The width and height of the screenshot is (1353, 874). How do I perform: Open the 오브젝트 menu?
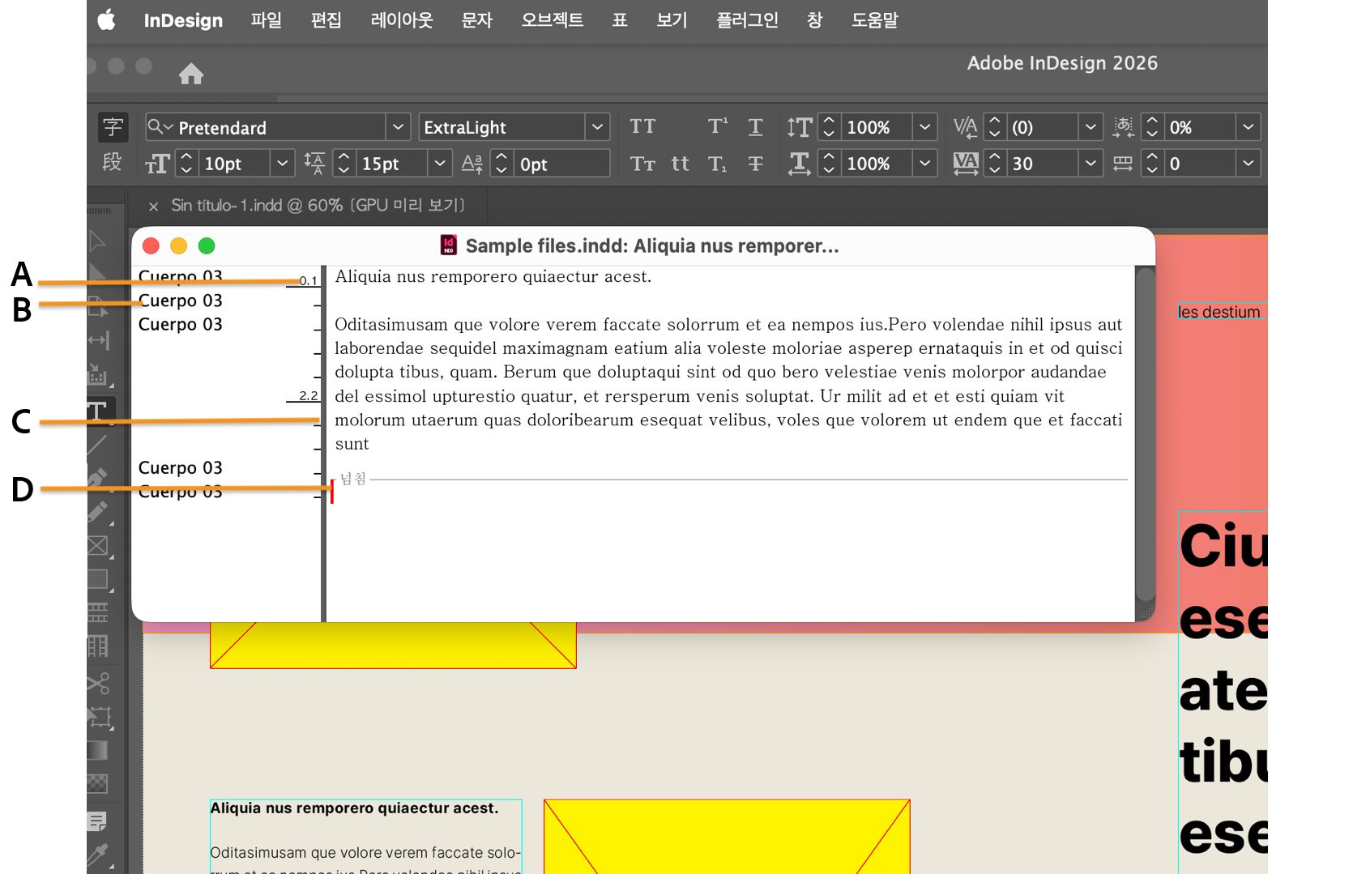point(553,20)
